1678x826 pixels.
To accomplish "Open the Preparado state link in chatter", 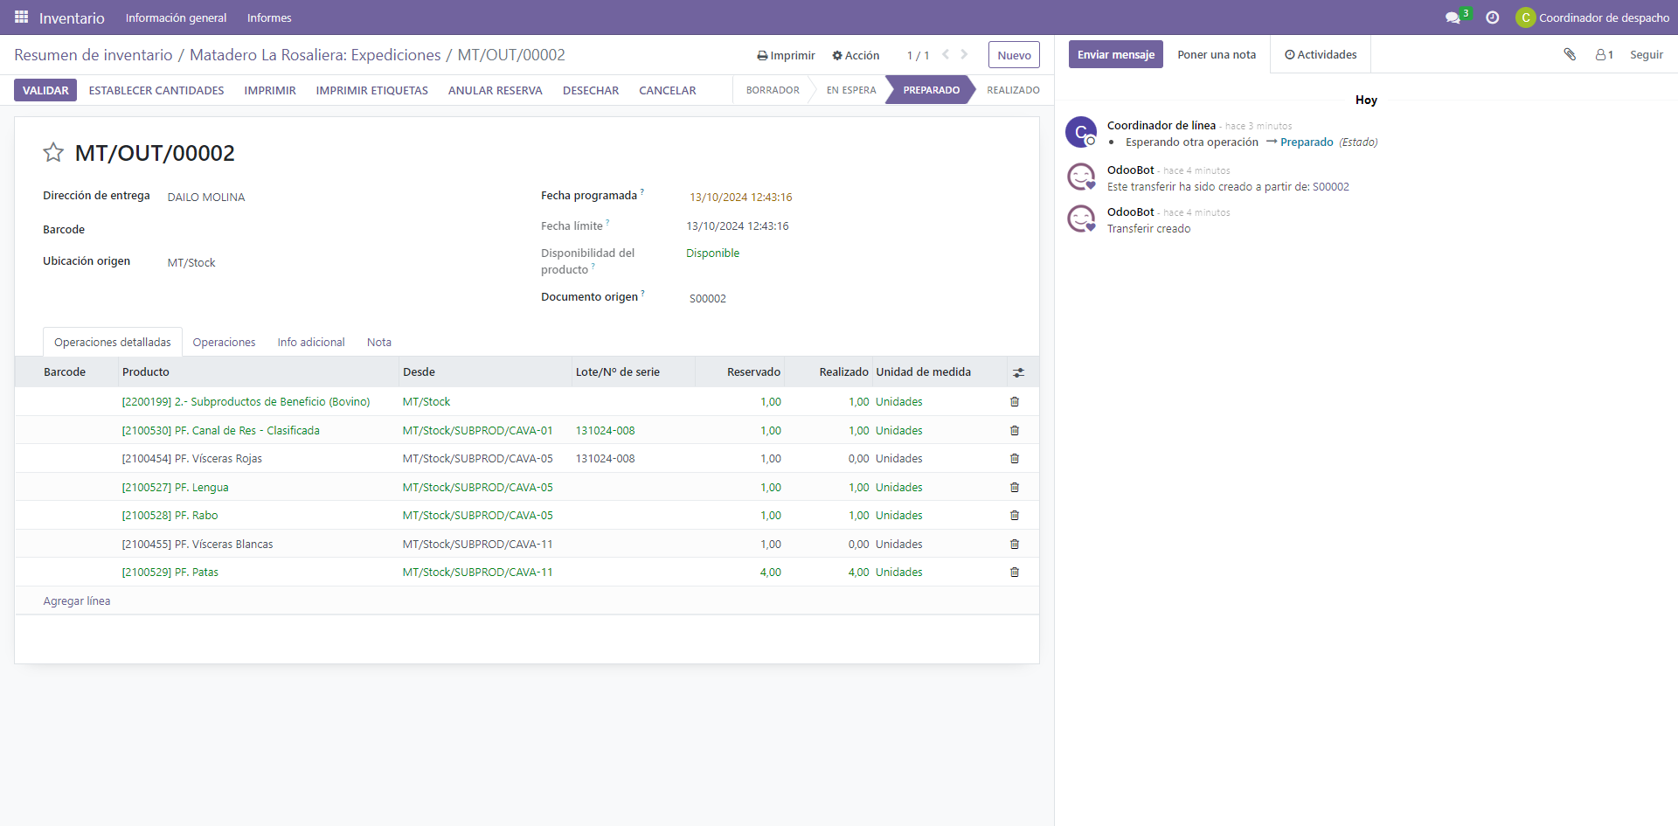I will [1307, 142].
